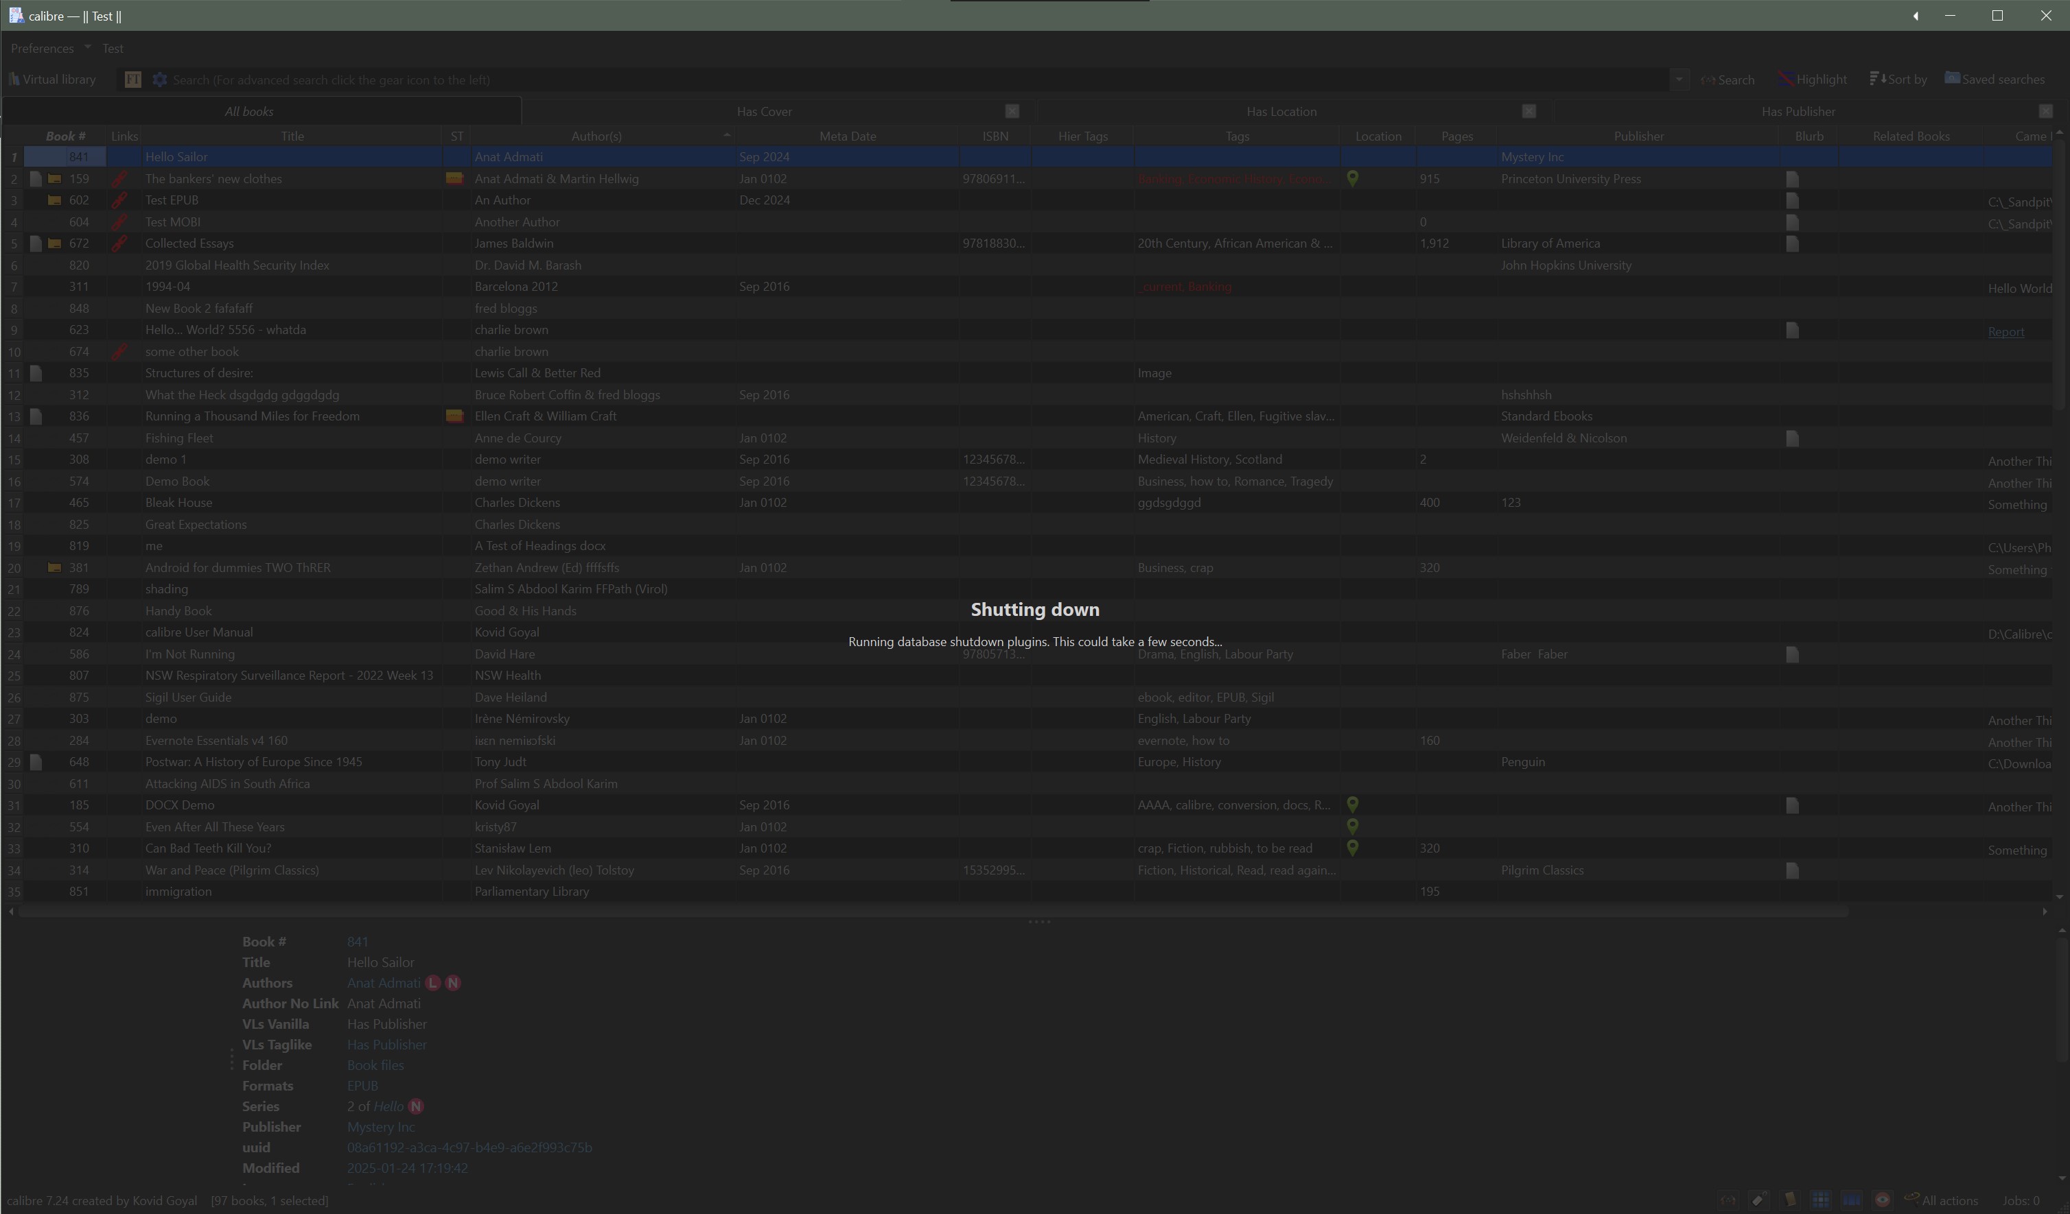Click the binoculars search panel icon at bottom
The width and height of the screenshot is (2070, 1214).
point(1728,1201)
